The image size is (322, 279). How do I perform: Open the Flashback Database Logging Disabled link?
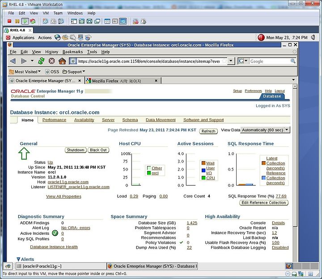[x=280, y=247]
